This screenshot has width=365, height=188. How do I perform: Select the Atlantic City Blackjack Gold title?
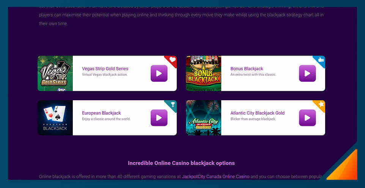[x=258, y=113]
